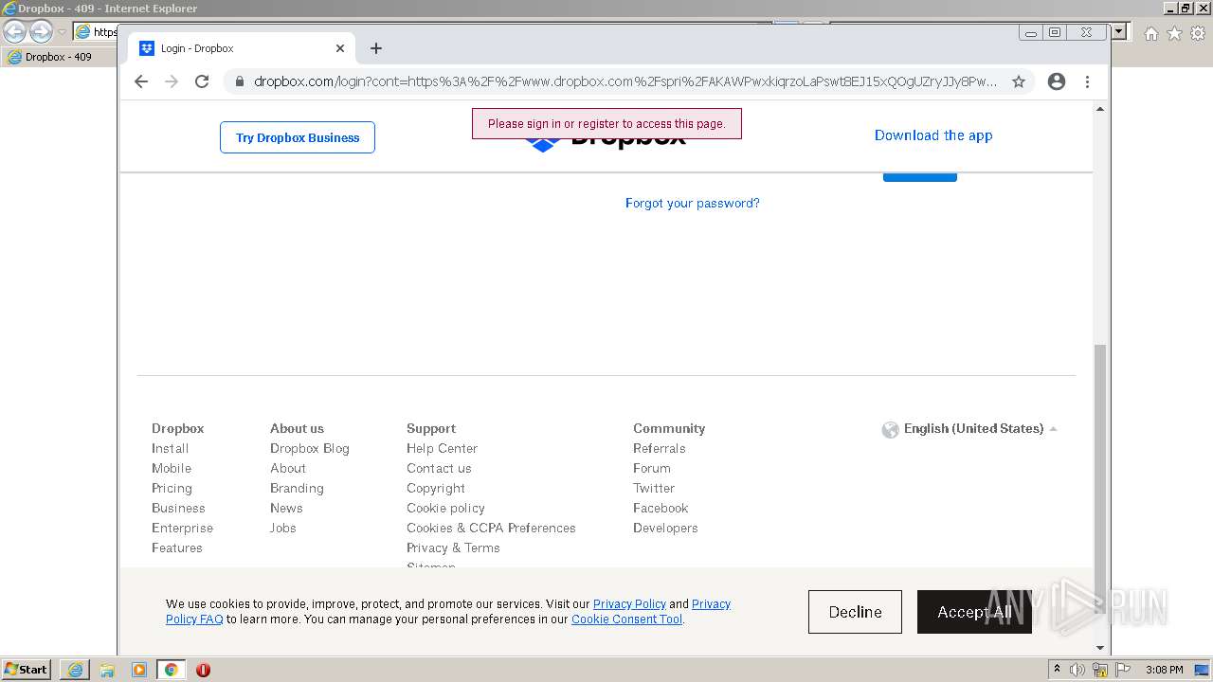Decline cookies
This screenshot has height=682, width=1213.
[x=856, y=612]
